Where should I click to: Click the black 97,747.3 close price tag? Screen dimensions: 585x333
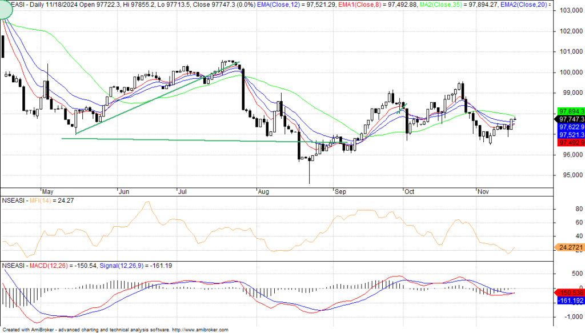(569, 119)
